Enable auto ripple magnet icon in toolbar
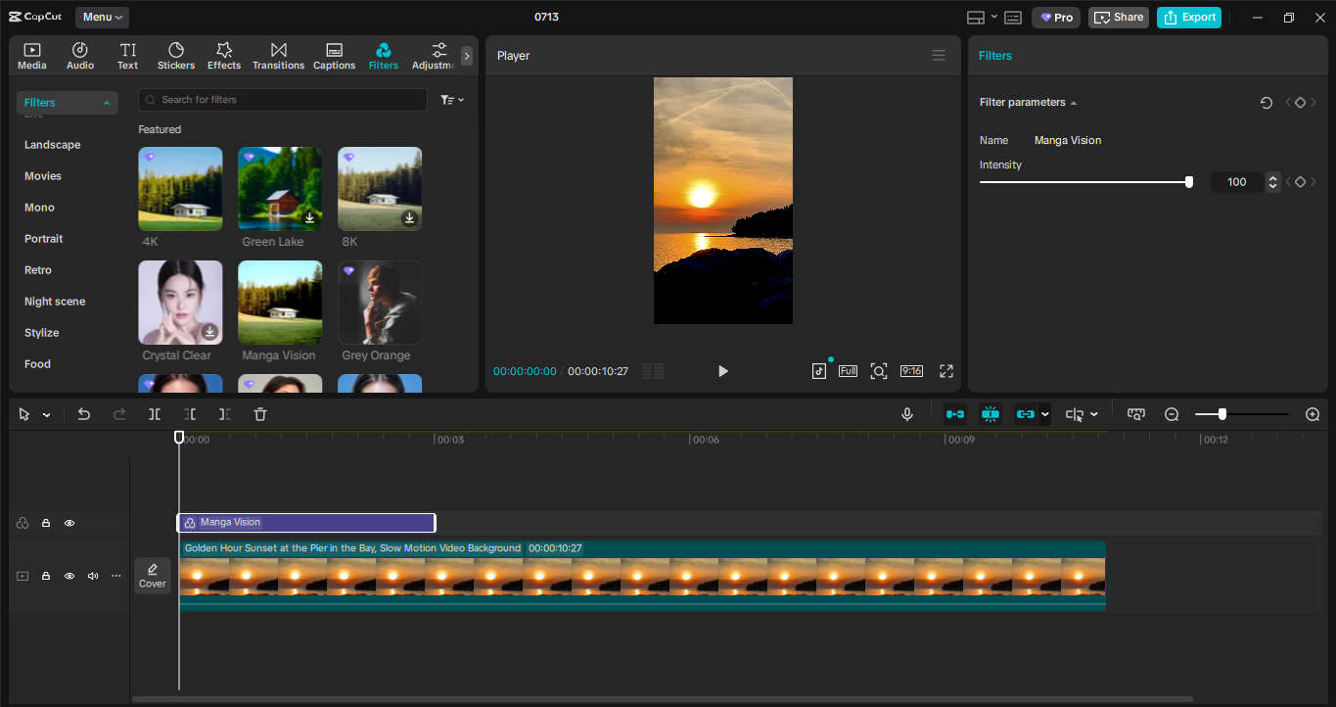Screen dimensions: 1336x707 [990, 414]
